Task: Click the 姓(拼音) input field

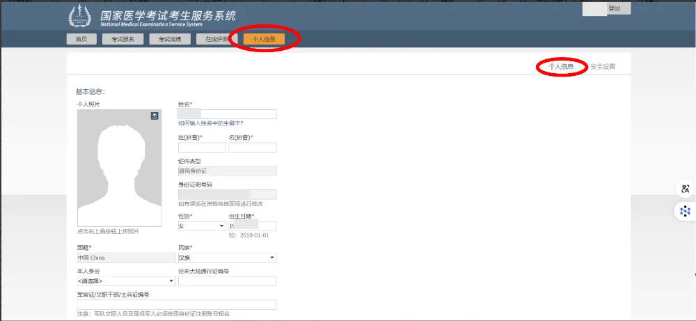Action: tap(202, 148)
